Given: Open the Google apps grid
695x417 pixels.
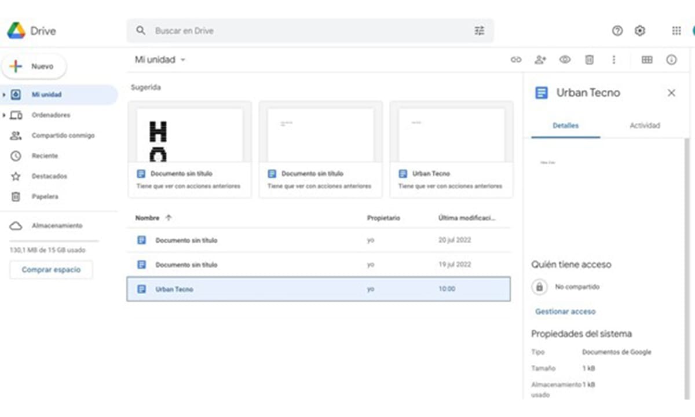Looking at the screenshot, I should point(676,31).
